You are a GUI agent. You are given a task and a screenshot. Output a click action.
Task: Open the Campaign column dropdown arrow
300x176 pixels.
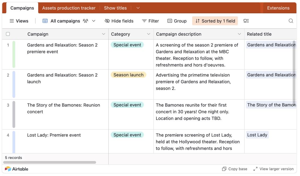click(103, 34)
